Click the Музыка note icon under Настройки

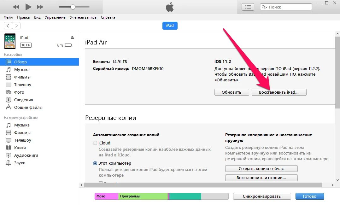9,69
